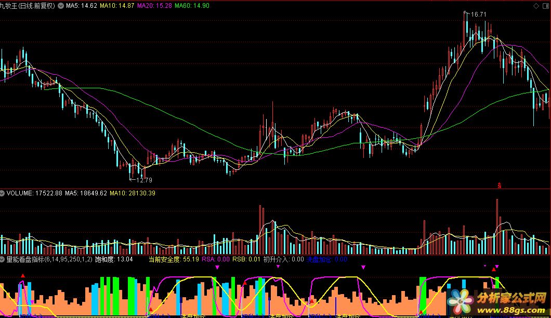Click the volume MA10: 28130.39 label
Viewport: 551px width, 318px height.
tap(133, 193)
